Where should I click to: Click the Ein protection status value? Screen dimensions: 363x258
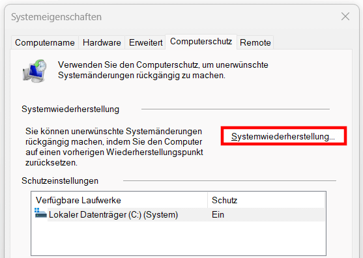coord(218,215)
